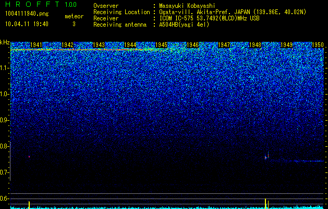The width and height of the screenshot is (328, 209).
Task: Click the 1944 time marker
Action: (x=130, y=45)
